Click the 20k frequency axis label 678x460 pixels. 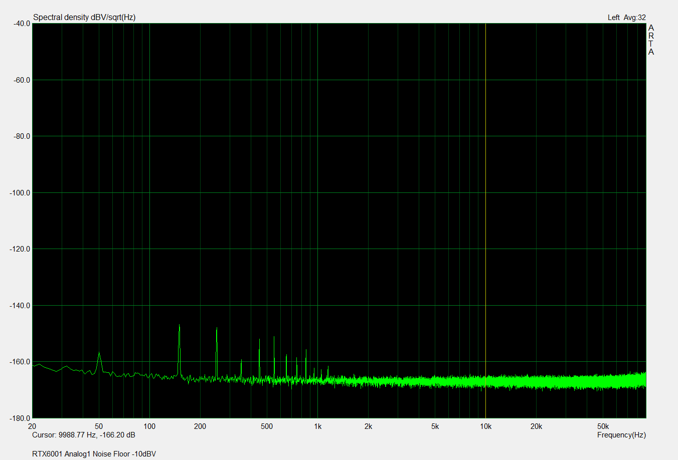click(536, 426)
